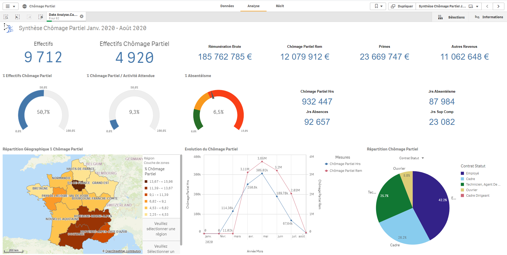
Task: Remove the Date Analyse selection chip
Action: [82, 16]
